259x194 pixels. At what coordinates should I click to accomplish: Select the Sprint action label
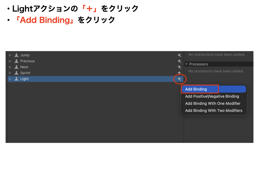pos(25,73)
